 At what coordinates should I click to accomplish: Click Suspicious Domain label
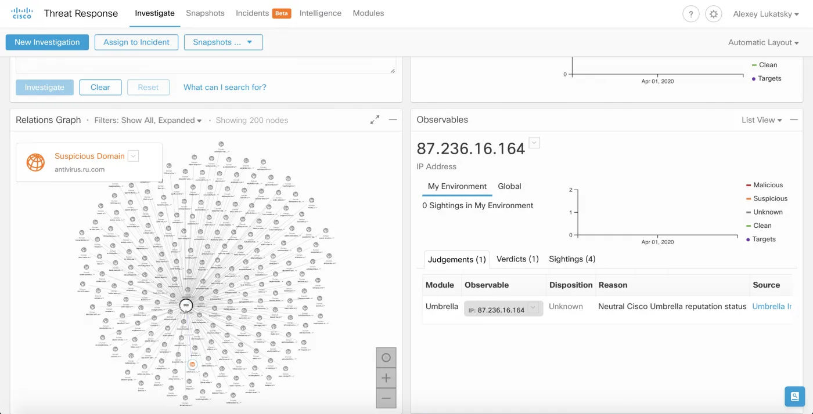coord(89,156)
